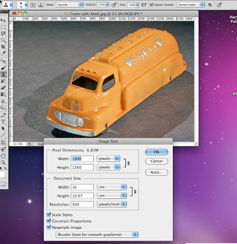Toggle tablet pressure for opacity icon

tap(114, 5)
